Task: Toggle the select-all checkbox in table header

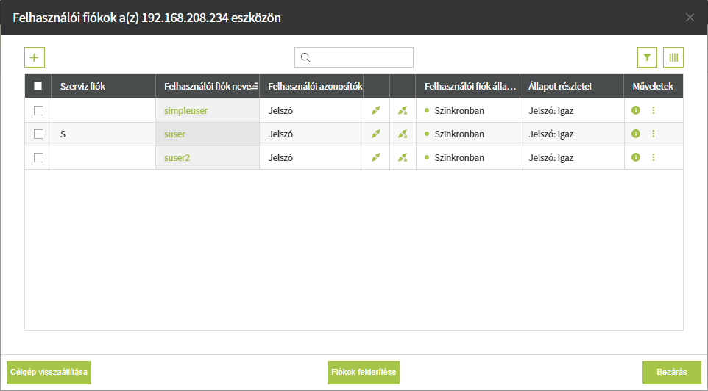Action: coord(38,86)
